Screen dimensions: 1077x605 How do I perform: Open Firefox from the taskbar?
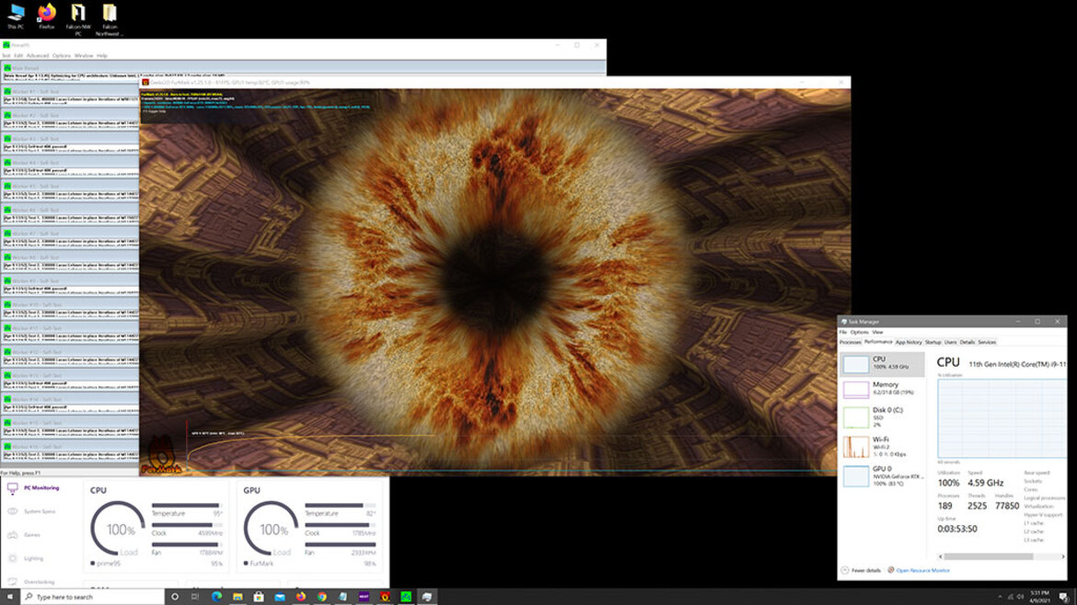301,597
